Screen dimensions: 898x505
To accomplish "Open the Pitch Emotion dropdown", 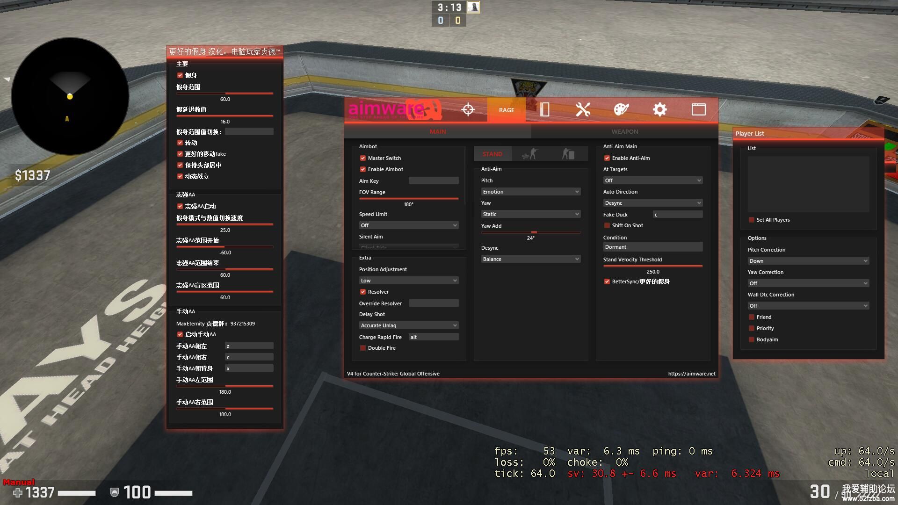I will (531, 192).
